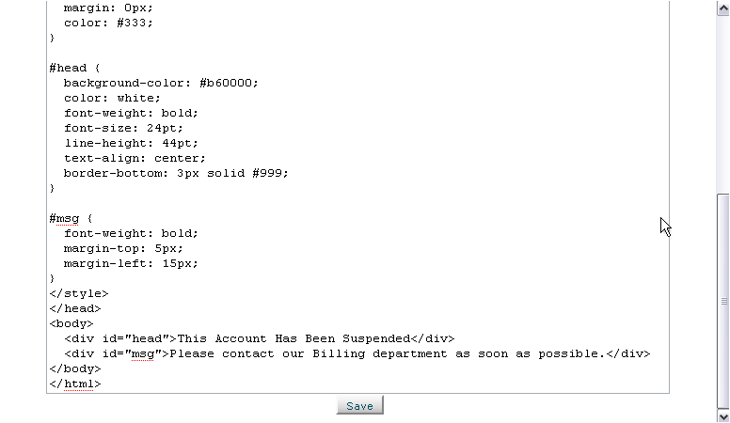Place cursor in the background-color: #b60000 line
Screen dimensions: 730x423
tap(161, 83)
